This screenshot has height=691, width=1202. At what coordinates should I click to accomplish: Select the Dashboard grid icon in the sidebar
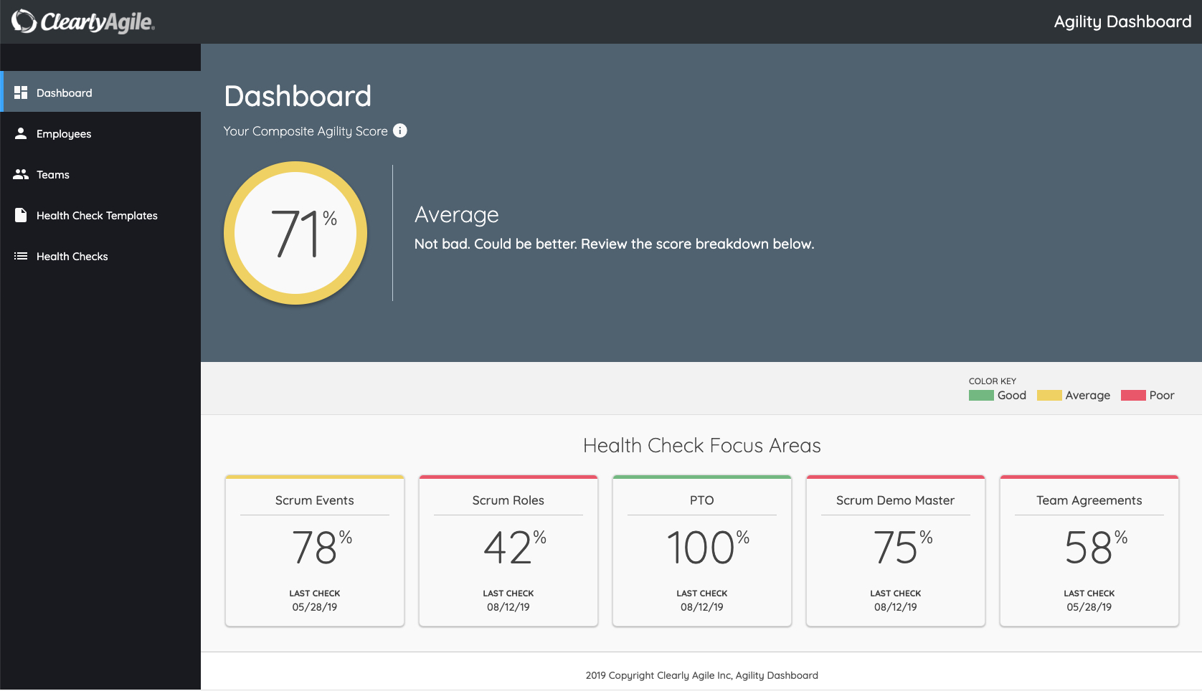pos(22,92)
